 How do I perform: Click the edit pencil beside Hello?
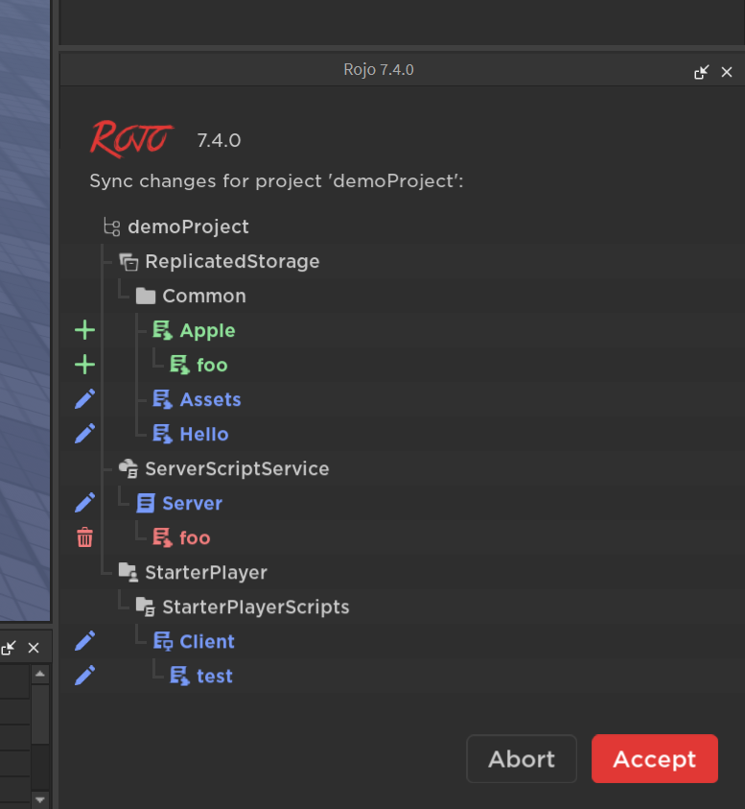(x=84, y=434)
